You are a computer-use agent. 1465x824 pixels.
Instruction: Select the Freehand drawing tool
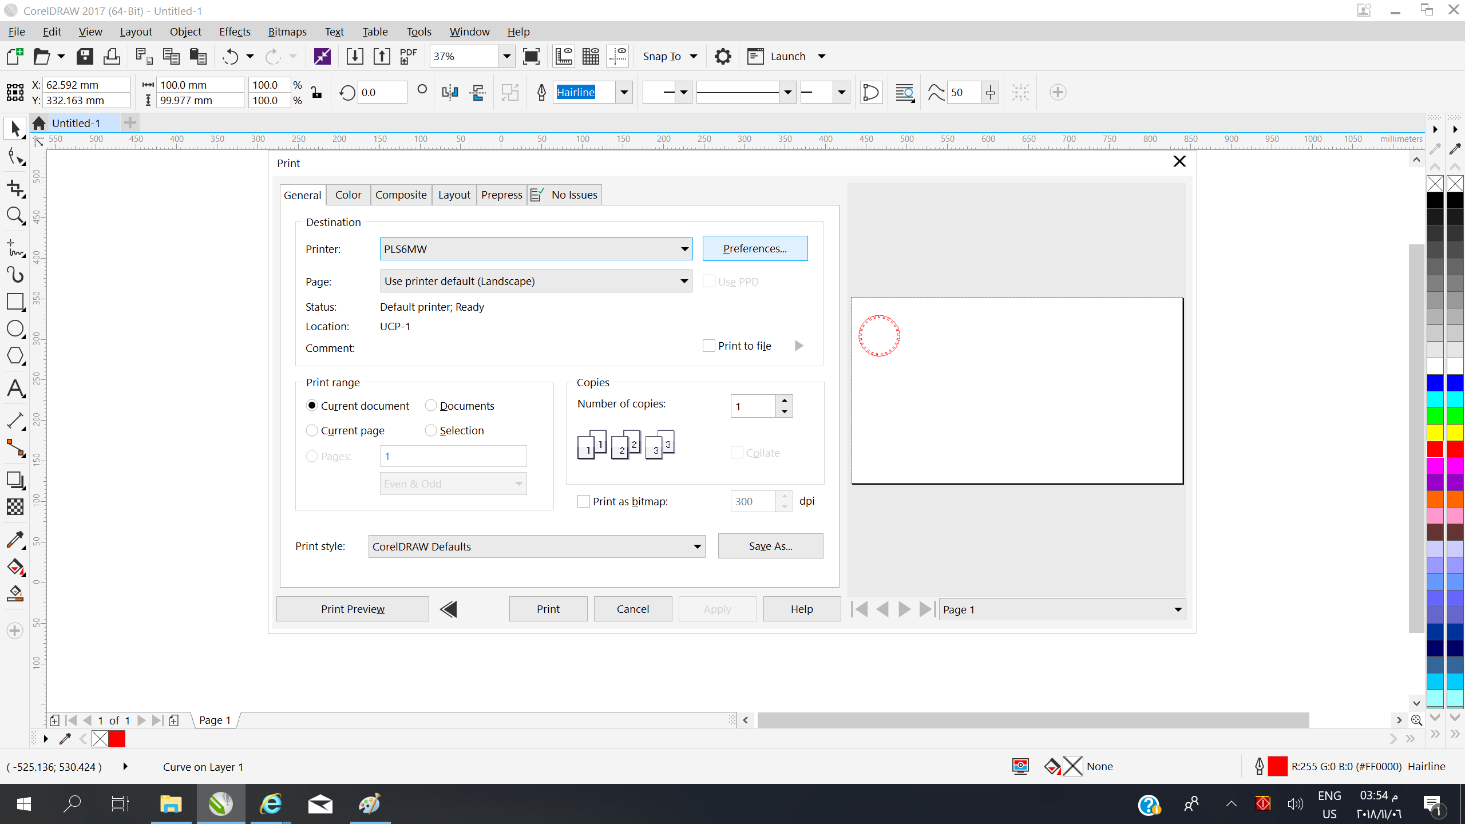(15, 248)
